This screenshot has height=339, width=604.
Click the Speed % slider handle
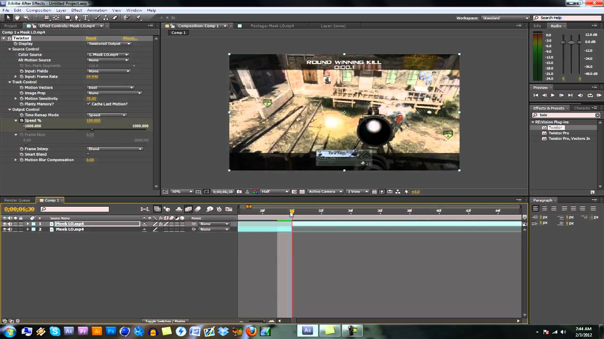[92, 129]
